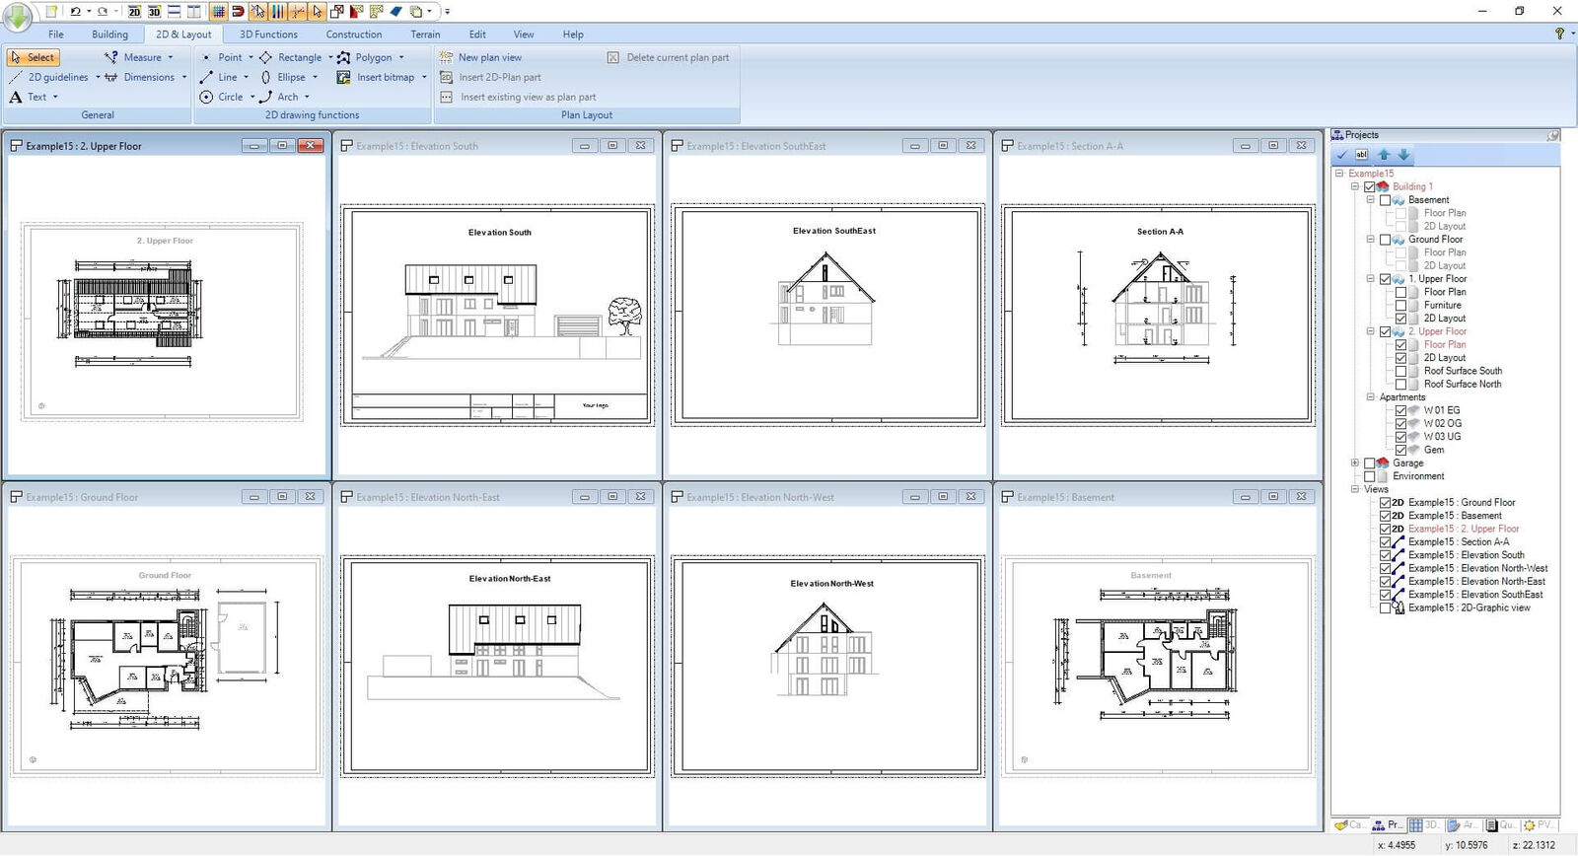The width and height of the screenshot is (1578, 856).
Task: Open the green application menu orb
Action: coord(18,15)
